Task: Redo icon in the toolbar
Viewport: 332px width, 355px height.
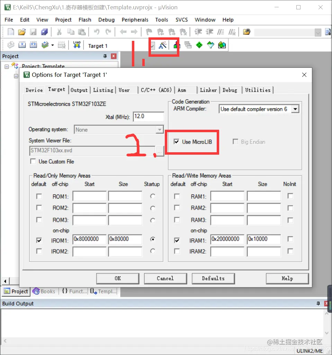Action: coord(108,32)
